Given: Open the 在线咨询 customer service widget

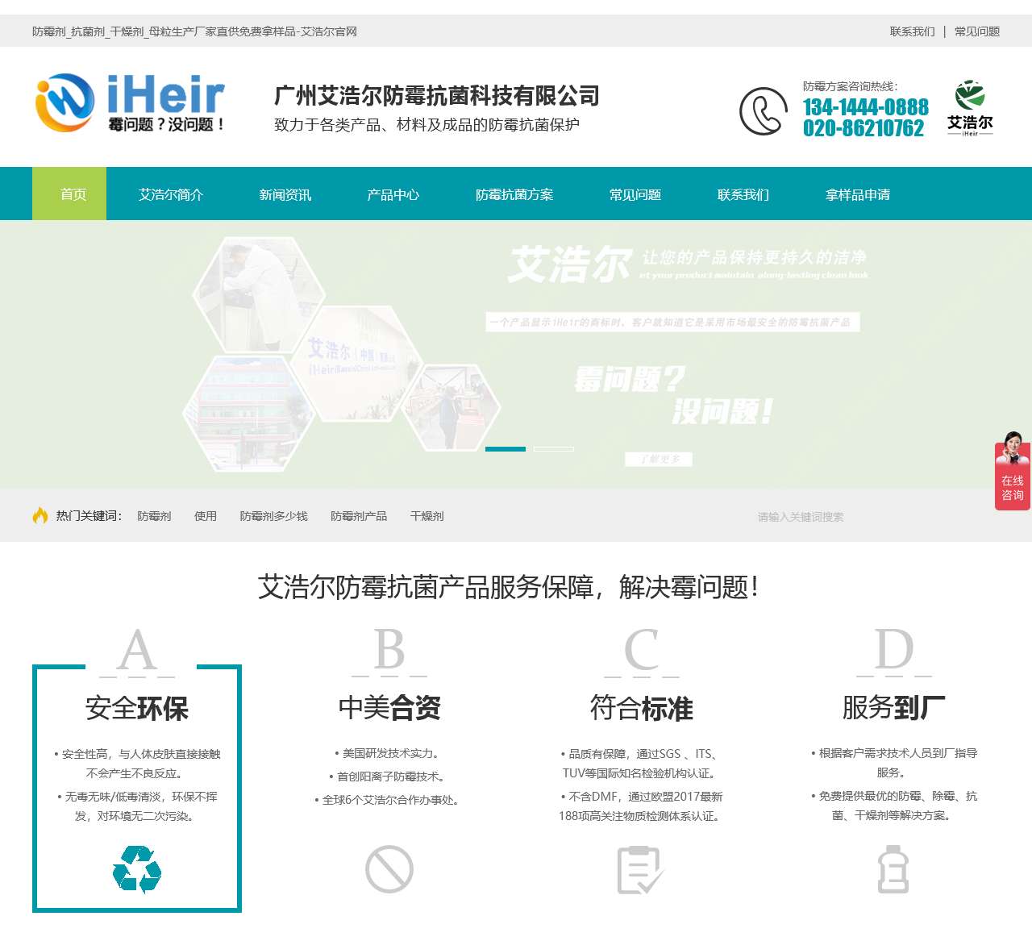Looking at the screenshot, I should pos(1013,471).
